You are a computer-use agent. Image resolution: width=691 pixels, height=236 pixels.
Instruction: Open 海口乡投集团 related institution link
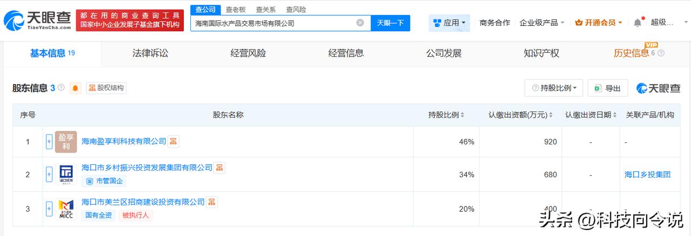click(x=647, y=174)
